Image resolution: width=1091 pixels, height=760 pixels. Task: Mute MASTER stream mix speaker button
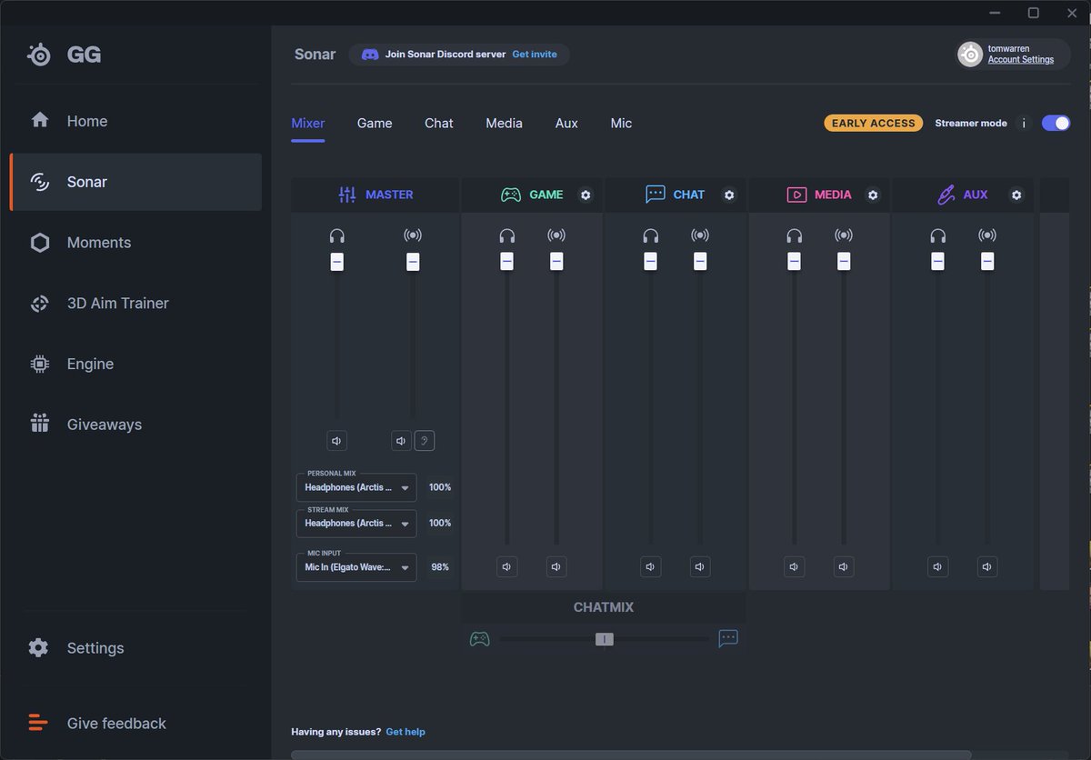click(x=402, y=441)
